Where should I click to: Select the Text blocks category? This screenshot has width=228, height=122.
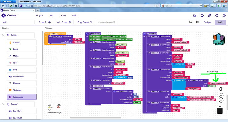pyautogui.click(x=21, y=63)
